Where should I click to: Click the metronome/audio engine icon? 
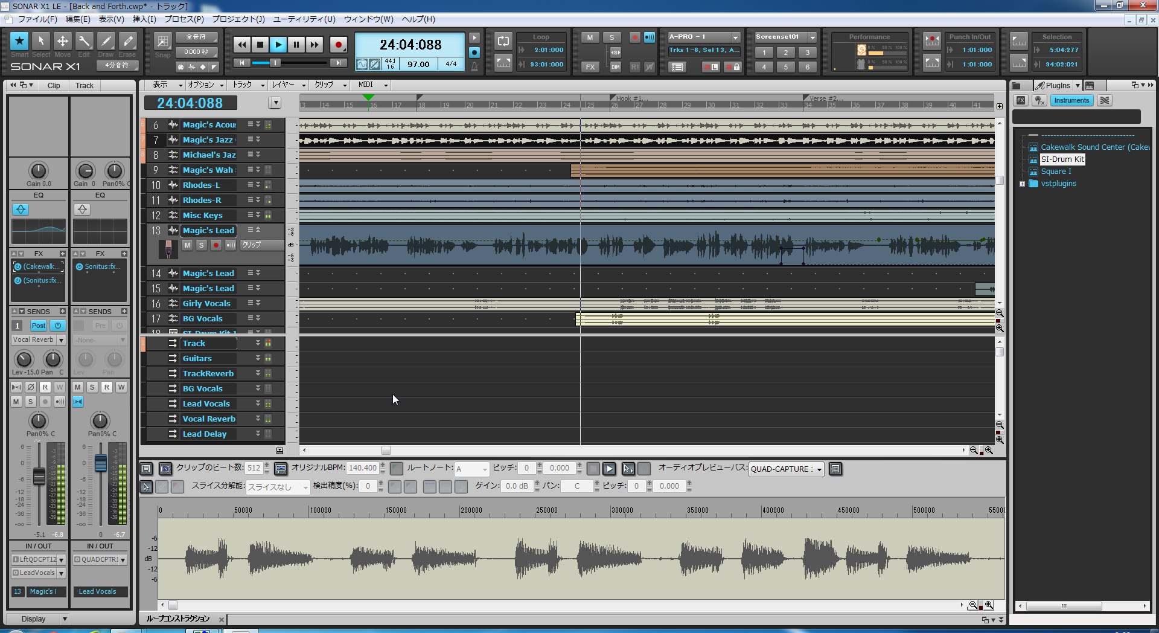[x=474, y=66]
